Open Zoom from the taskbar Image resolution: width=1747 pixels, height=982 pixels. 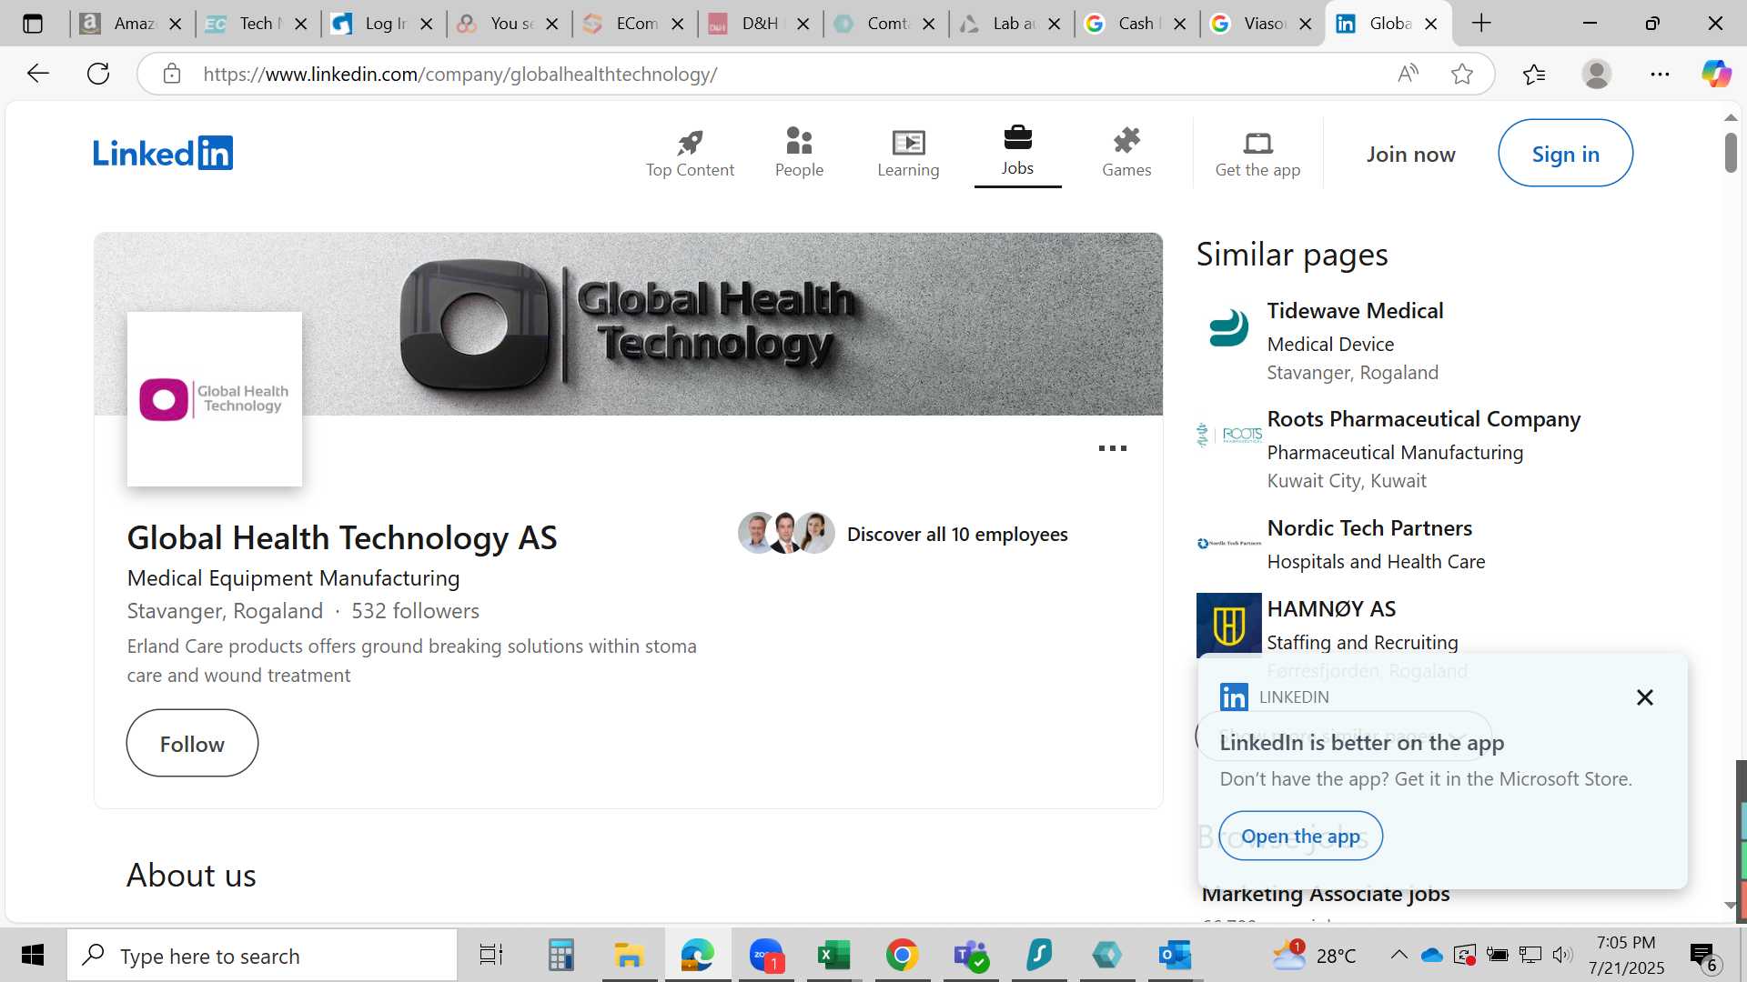coord(766,955)
